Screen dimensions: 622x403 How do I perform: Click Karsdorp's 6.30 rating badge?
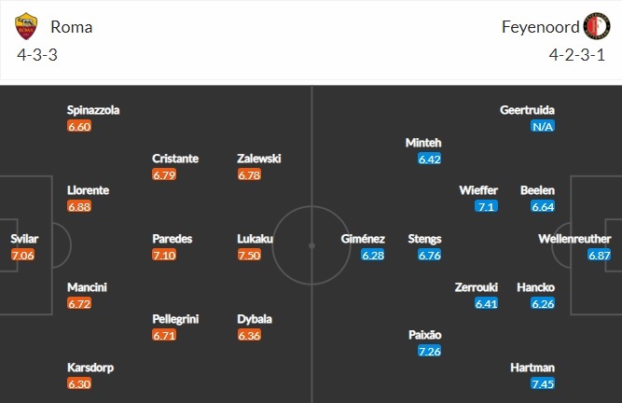point(79,383)
